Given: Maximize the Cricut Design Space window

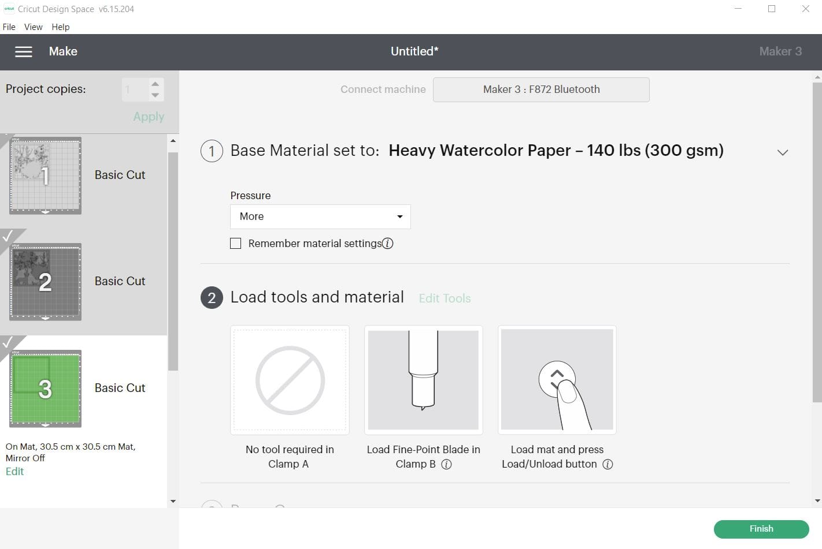Looking at the screenshot, I should (x=772, y=9).
